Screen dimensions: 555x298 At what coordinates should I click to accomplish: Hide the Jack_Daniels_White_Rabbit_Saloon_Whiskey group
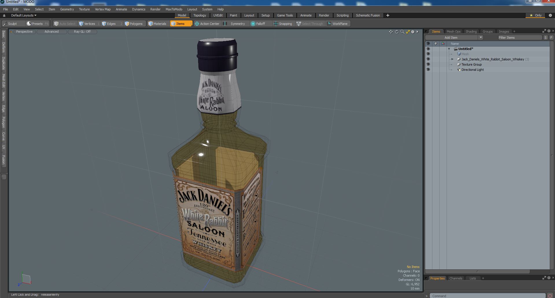[x=428, y=59]
